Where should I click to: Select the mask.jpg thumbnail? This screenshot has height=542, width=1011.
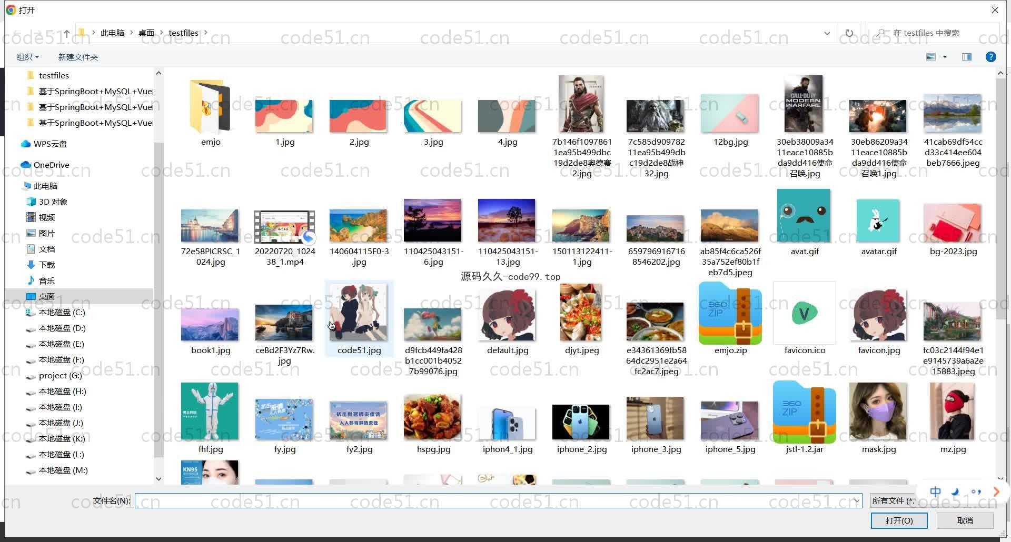[878, 411]
